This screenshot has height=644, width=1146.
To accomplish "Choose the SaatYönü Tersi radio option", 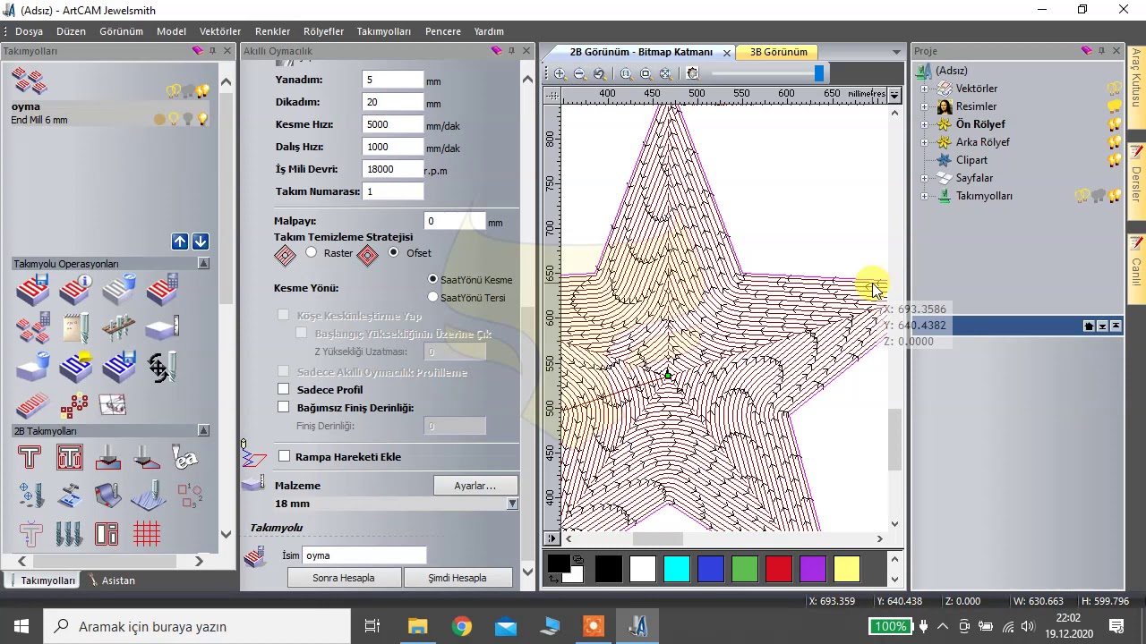I will (x=433, y=298).
